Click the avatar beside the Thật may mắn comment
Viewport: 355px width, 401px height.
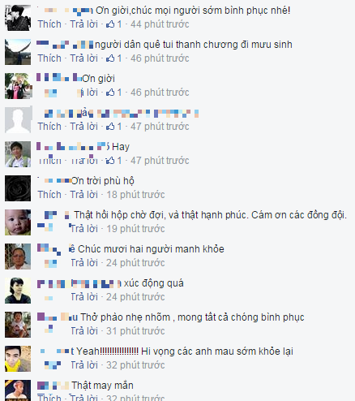click(18, 390)
